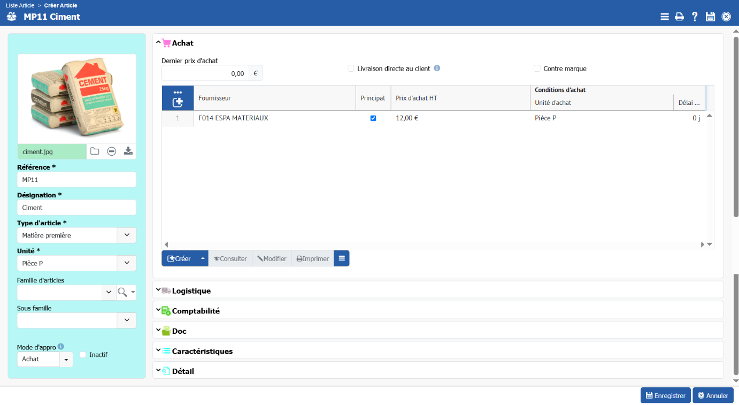Toggle the Inactif checkbox
The width and height of the screenshot is (739, 405).
coord(82,355)
